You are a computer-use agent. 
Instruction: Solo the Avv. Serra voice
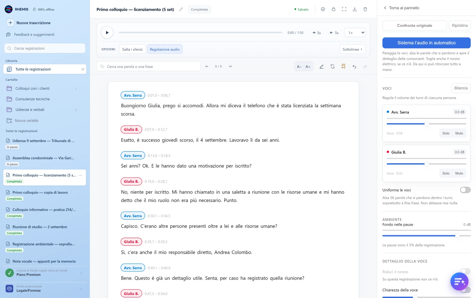click(x=446, y=133)
